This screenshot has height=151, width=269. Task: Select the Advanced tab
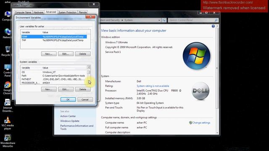51,12
